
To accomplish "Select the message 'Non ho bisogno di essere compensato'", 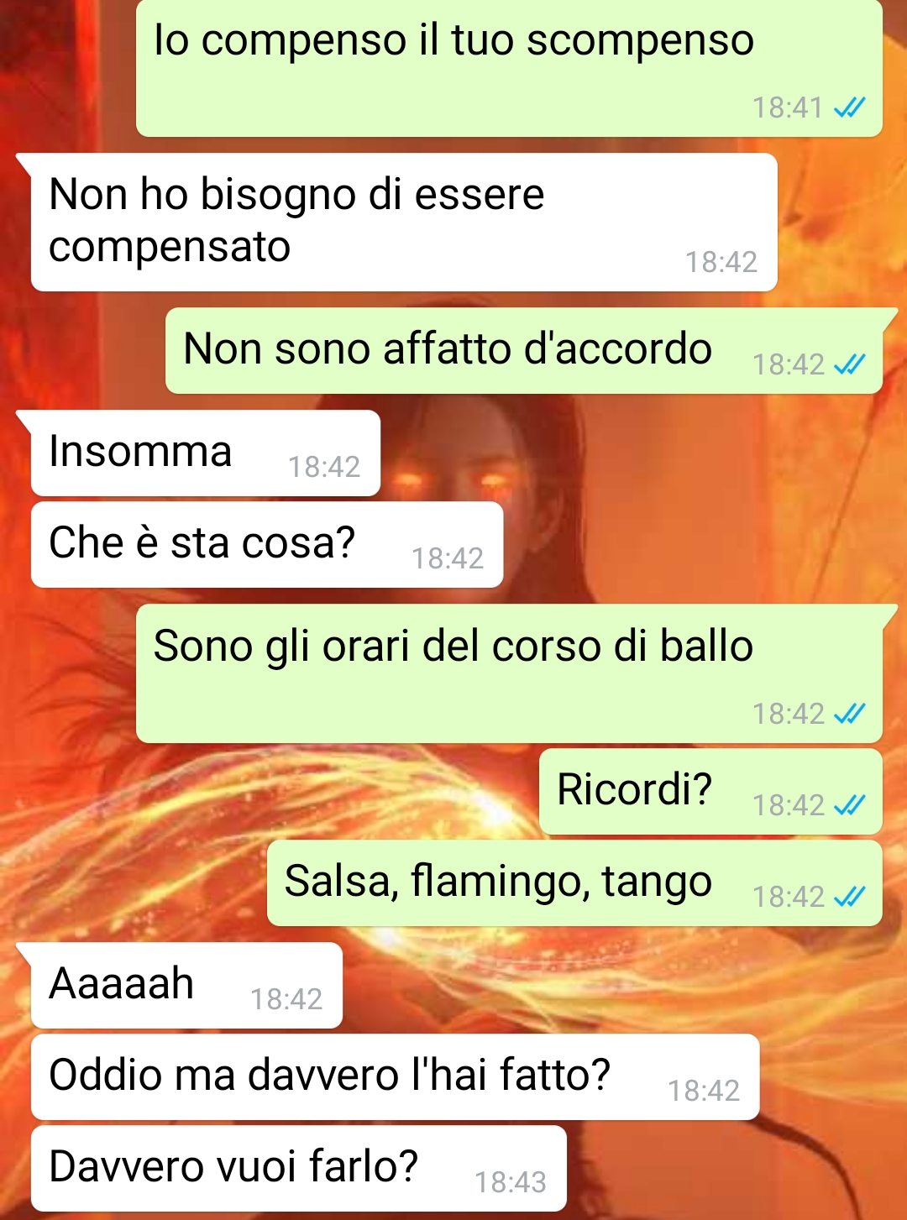I will tap(404, 223).
